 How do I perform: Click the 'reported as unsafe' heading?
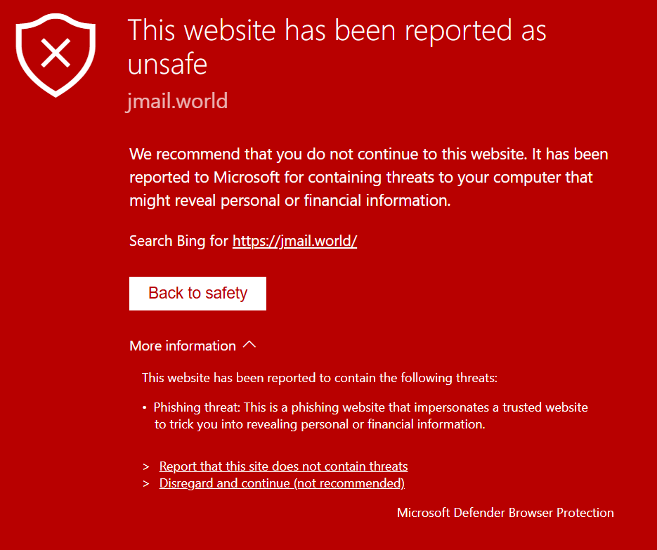coord(337,31)
